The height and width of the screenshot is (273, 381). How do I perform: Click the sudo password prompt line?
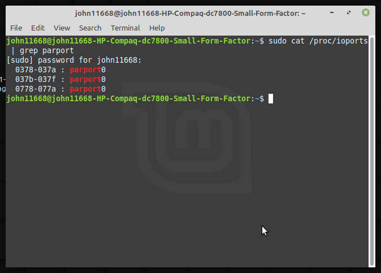74,60
